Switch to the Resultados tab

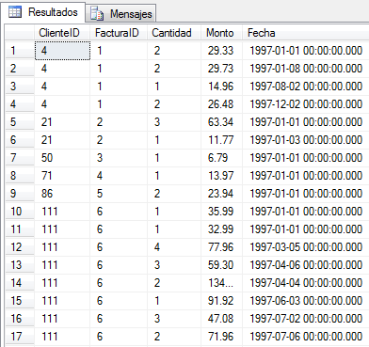[x=42, y=12]
